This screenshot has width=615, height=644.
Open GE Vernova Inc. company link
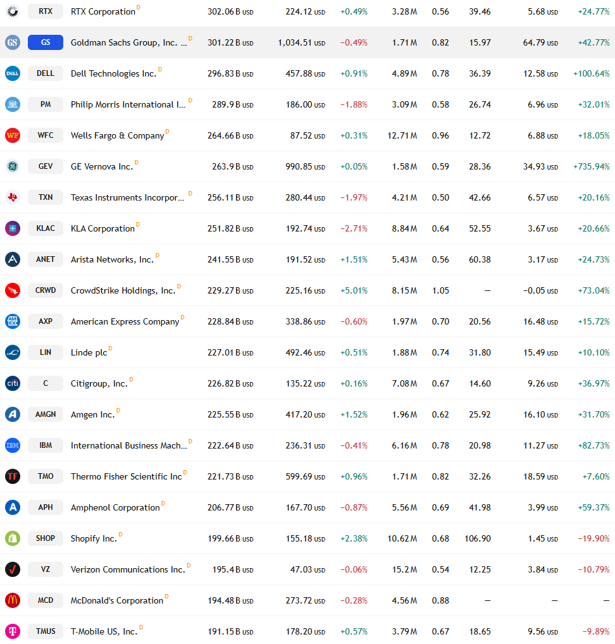point(102,166)
